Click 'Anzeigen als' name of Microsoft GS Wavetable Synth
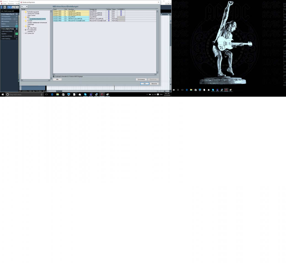The height and width of the screenshot is (265, 286). 98,21
